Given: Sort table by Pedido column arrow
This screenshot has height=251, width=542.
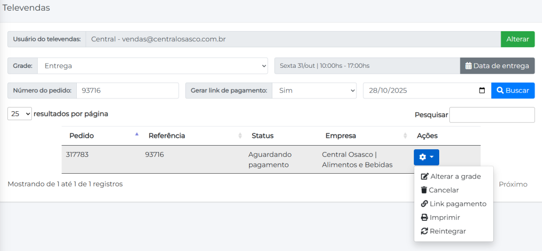Looking at the screenshot, I should tap(137, 135).
